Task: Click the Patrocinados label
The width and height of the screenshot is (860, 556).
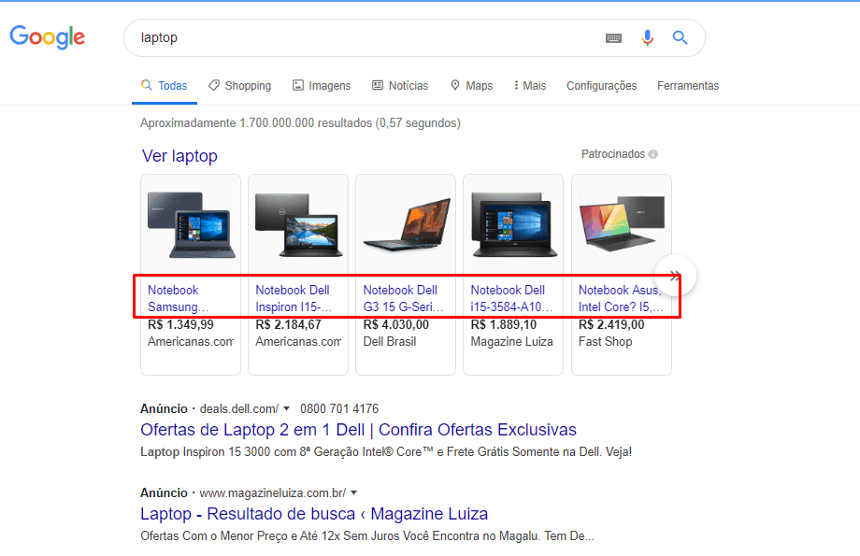Action: (612, 154)
